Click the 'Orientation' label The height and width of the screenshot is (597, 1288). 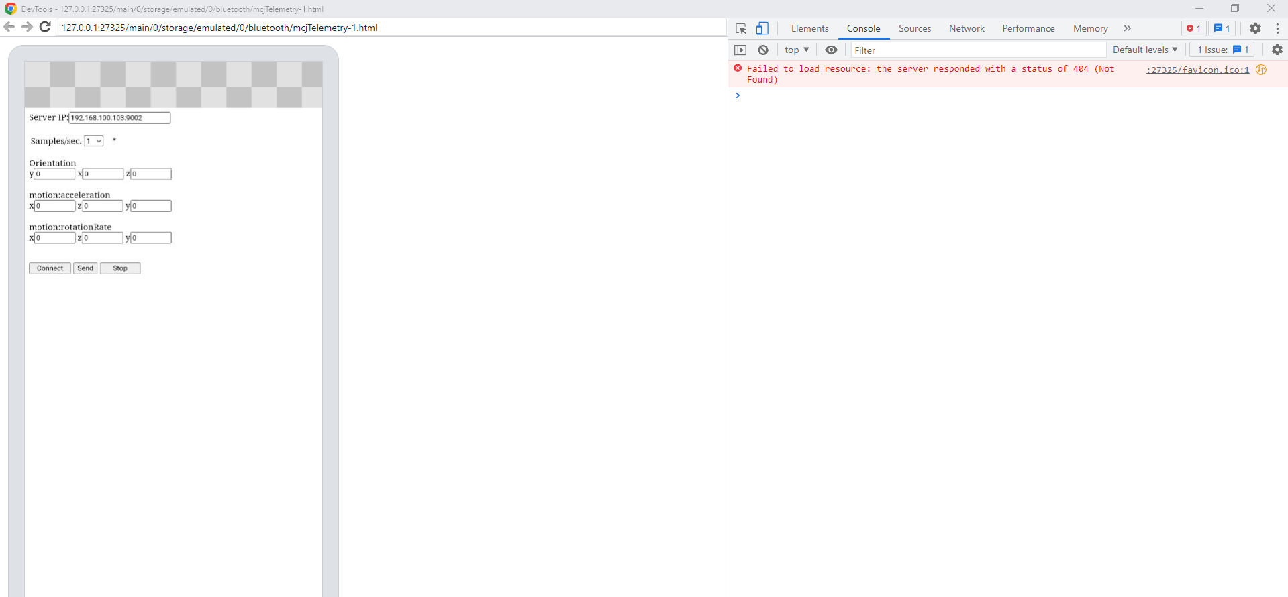pos(52,163)
